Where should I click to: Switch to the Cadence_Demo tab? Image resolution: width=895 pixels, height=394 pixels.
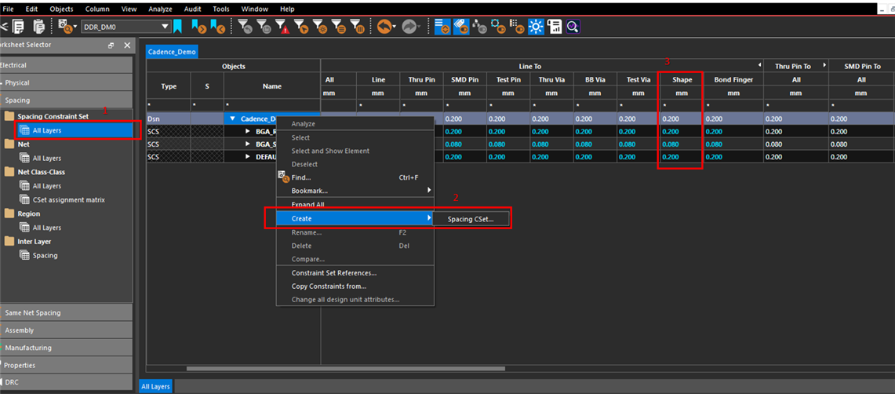pyautogui.click(x=172, y=52)
